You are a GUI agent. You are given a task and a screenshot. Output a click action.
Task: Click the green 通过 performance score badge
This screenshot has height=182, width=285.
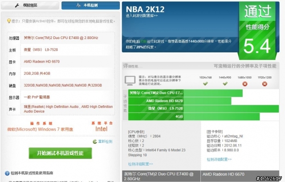(x=257, y=30)
